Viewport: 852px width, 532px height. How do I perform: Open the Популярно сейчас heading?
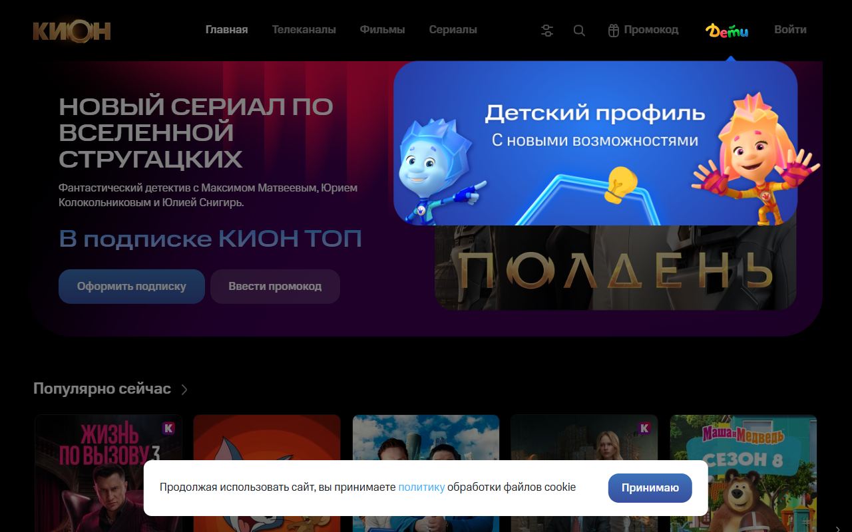pos(102,389)
